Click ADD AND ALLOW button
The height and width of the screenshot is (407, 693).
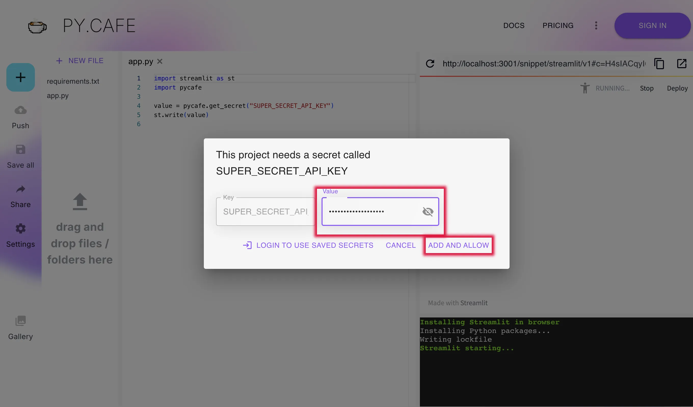pyautogui.click(x=458, y=245)
